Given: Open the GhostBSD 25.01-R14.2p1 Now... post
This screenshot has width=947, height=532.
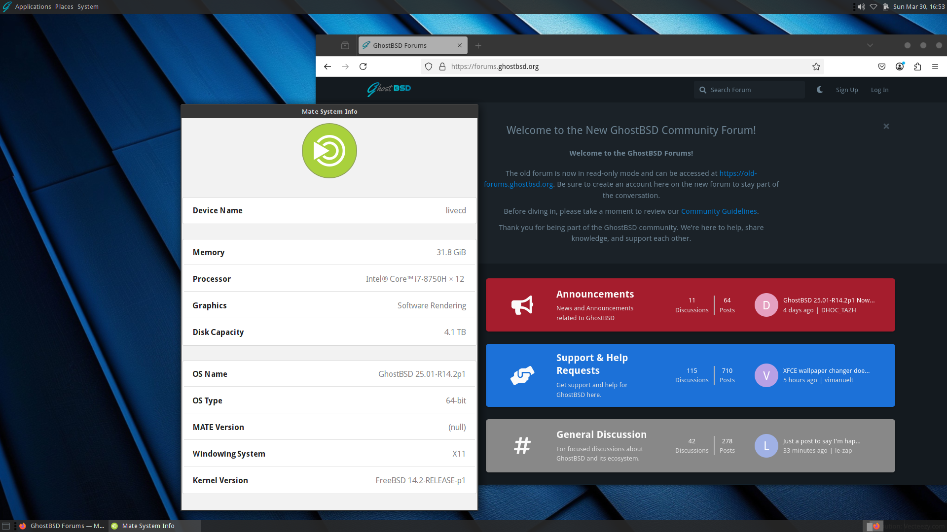Looking at the screenshot, I should [x=829, y=300].
